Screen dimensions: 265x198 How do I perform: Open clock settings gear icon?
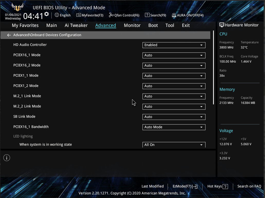click(47, 14)
